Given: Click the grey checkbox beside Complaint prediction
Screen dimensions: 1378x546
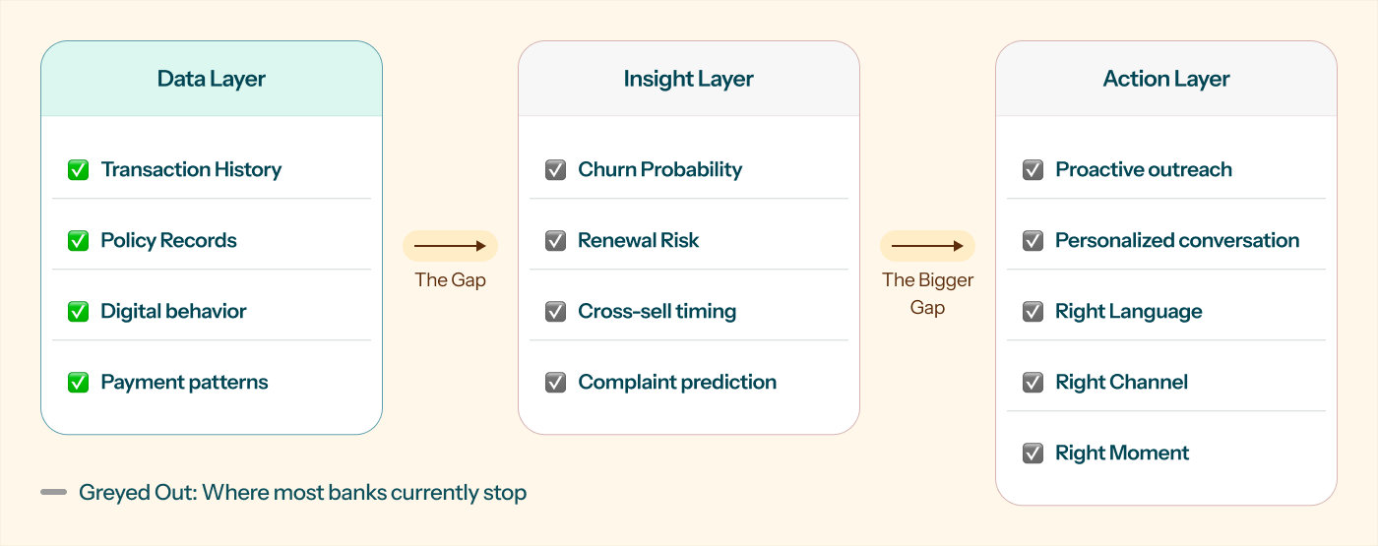Looking at the screenshot, I should tap(555, 383).
